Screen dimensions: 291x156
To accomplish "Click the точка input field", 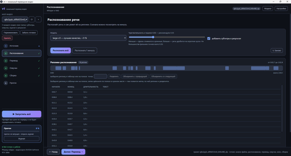I will point(101,76).
